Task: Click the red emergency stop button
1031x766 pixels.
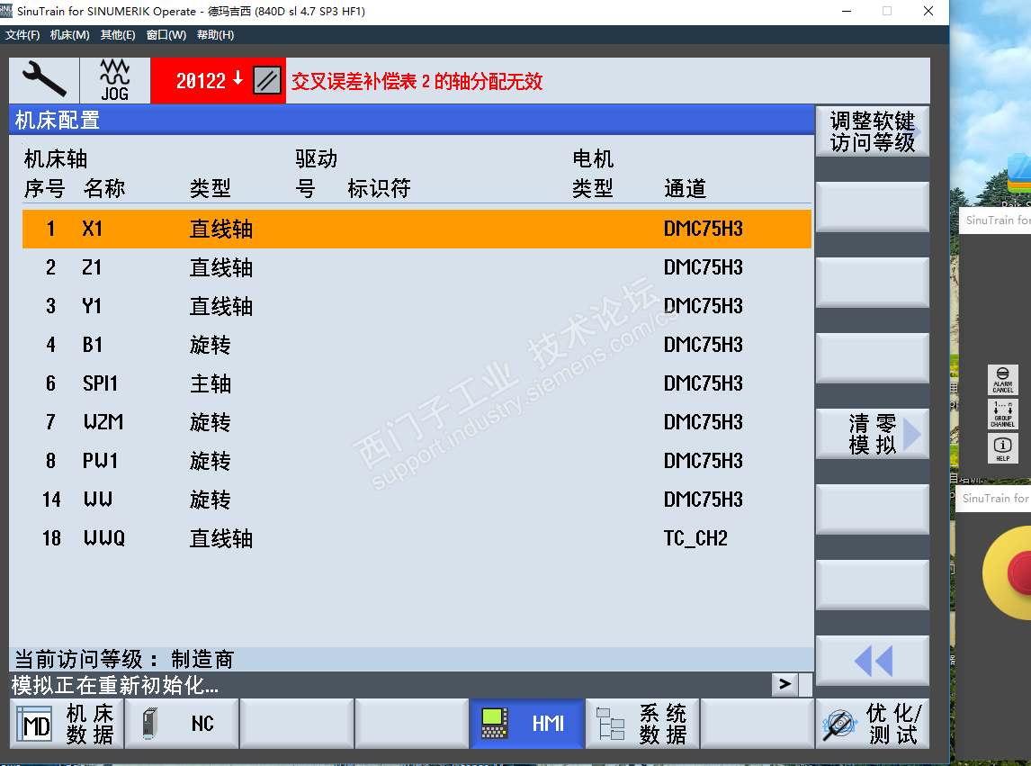Action: [1020, 572]
